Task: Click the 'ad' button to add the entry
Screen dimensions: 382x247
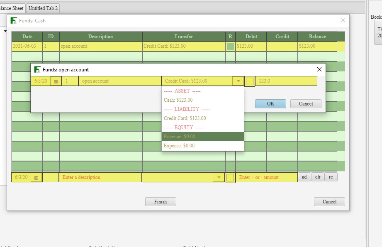Action: [x=304, y=177]
